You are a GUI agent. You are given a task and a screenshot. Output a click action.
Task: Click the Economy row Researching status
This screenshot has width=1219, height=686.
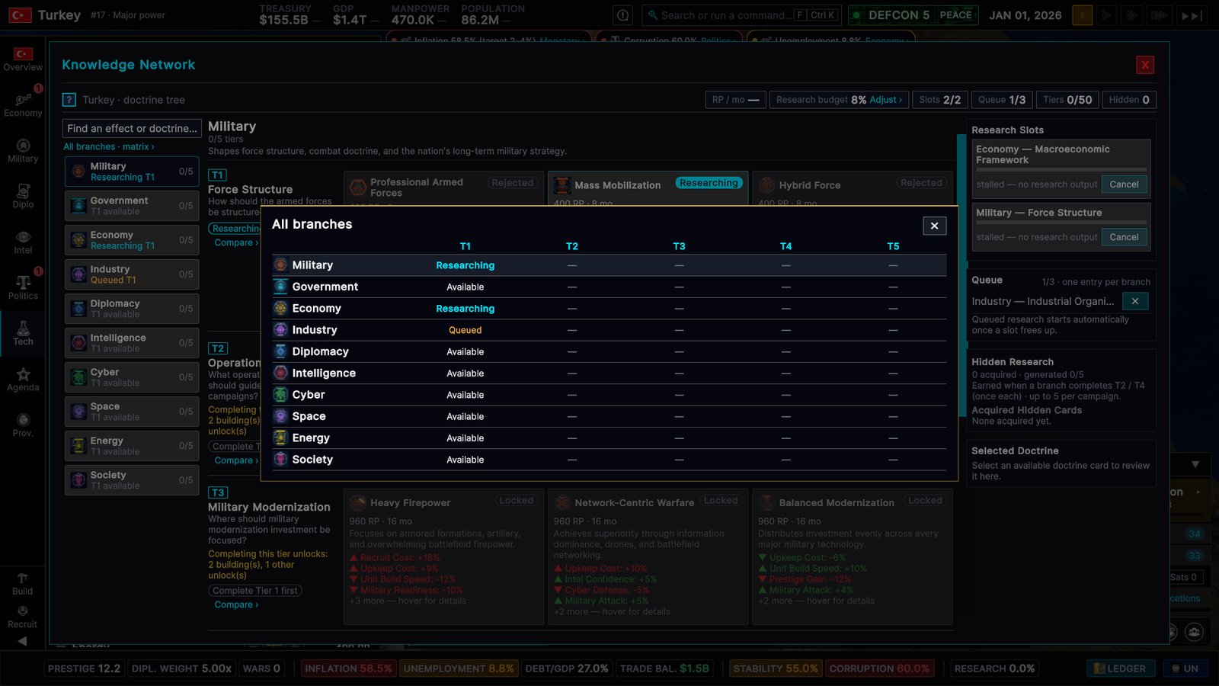465,309
